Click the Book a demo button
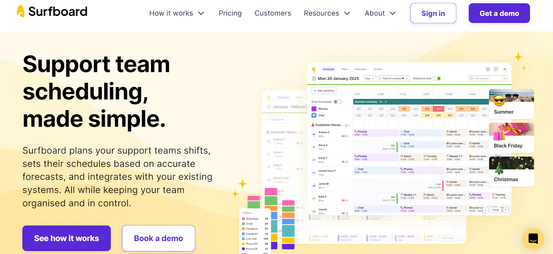Screen dimensions: 553x254 click(159, 238)
